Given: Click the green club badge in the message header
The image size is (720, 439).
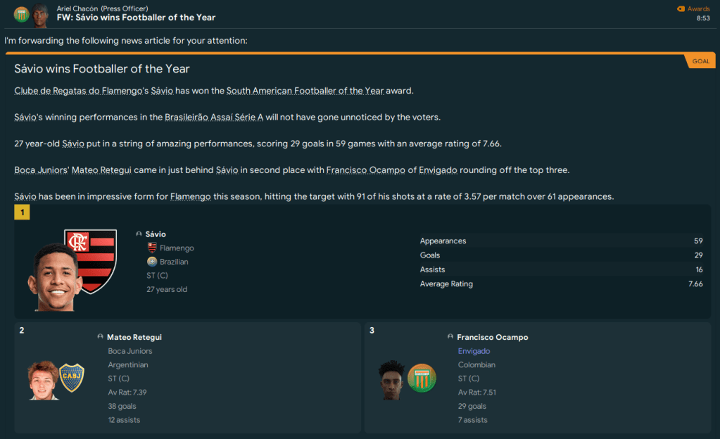Looking at the screenshot, I should point(21,13).
